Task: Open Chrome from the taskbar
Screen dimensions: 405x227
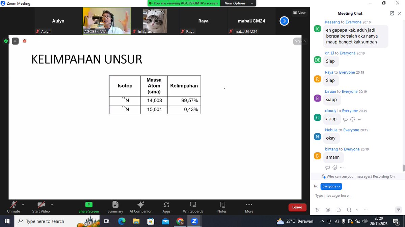Action: [180, 221]
